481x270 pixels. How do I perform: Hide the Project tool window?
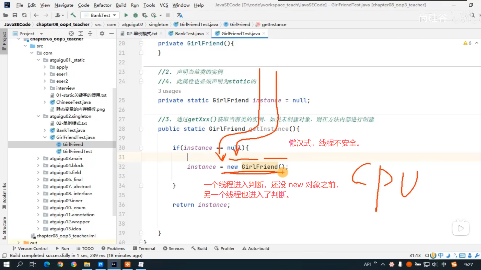click(x=111, y=33)
